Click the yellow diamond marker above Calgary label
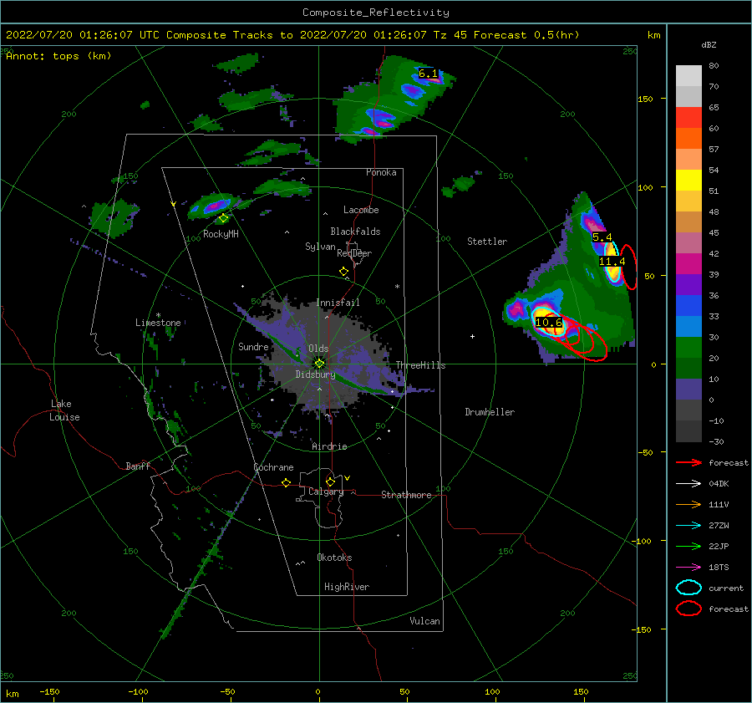Viewport: 752px width, 703px height. coord(330,481)
